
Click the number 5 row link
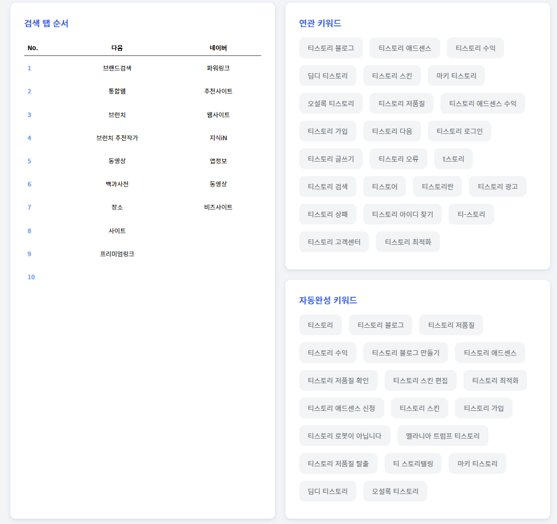pyautogui.click(x=29, y=161)
